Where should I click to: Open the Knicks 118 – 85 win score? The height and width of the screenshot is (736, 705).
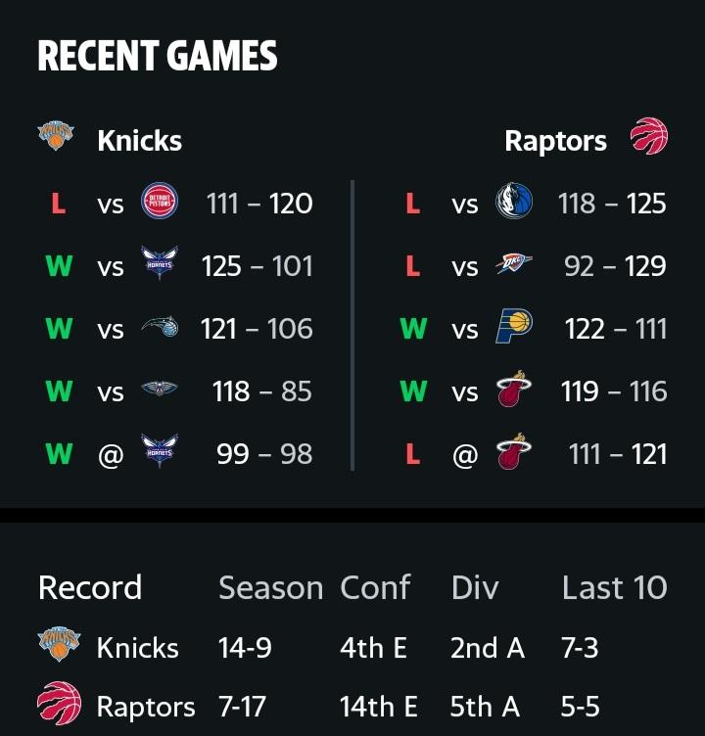point(262,391)
